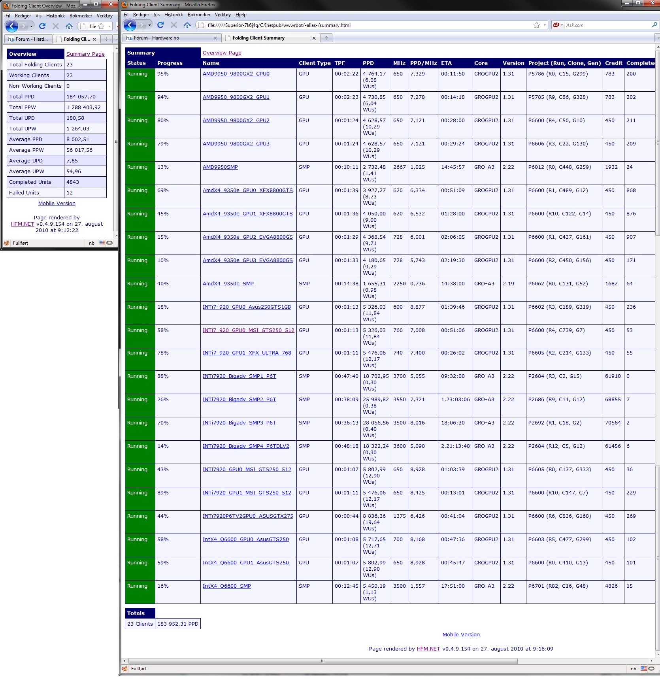Click the ring icon in Overview status bar
Screen dimensions: 660x679
tap(110, 243)
